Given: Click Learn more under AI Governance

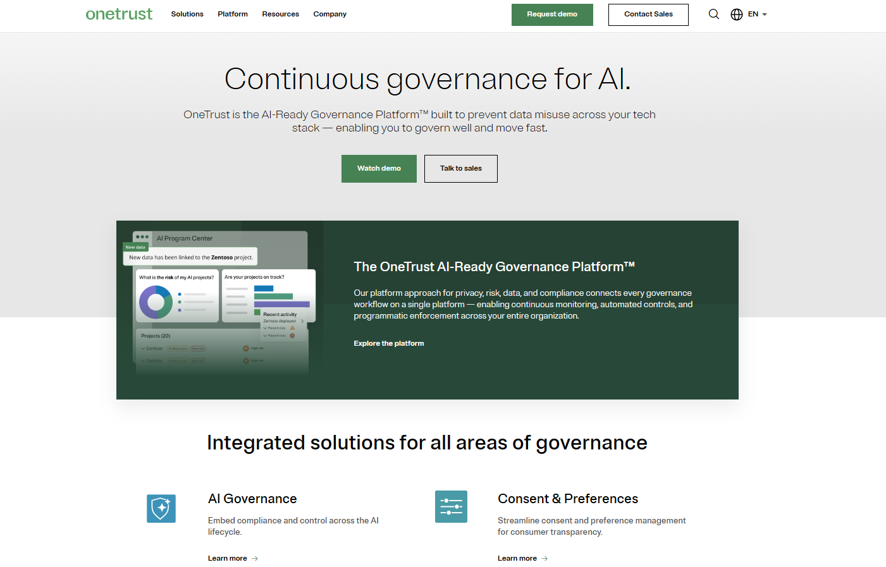Looking at the screenshot, I should tap(228, 558).
